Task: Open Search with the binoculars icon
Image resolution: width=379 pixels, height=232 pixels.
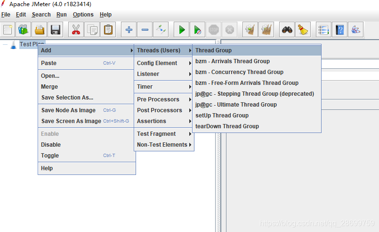Action: (x=287, y=30)
